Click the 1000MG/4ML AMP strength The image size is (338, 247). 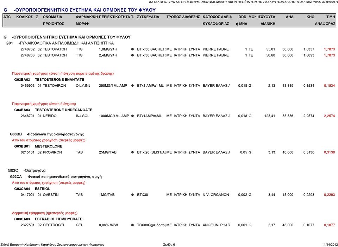114,116
